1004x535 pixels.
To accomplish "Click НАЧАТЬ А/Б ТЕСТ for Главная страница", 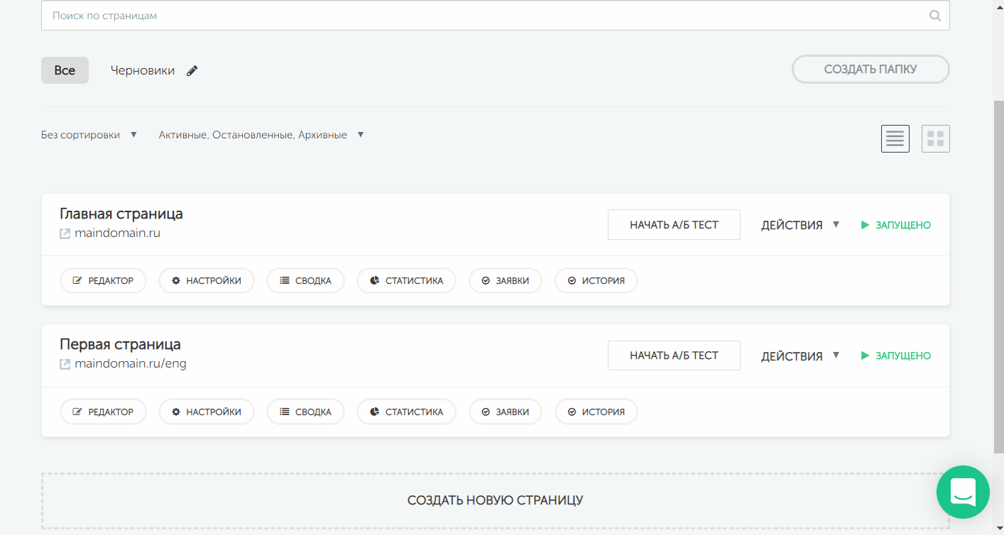I will [674, 225].
